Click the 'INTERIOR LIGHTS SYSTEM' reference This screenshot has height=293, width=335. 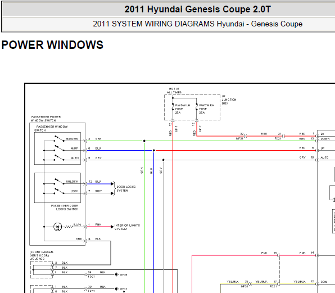(x=127, y=227)
